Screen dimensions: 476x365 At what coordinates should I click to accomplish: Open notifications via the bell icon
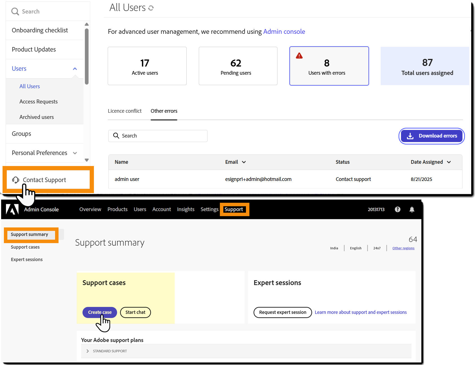click(x=412, y=209)
